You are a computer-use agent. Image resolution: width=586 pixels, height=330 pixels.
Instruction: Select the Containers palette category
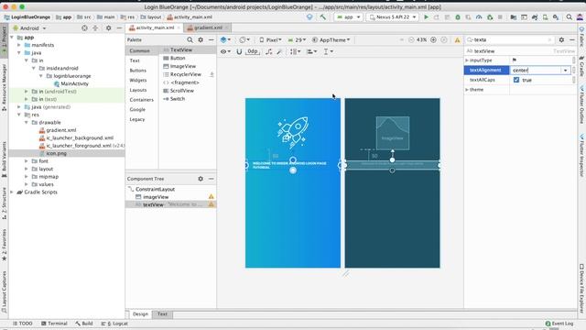tap(141, 100)
